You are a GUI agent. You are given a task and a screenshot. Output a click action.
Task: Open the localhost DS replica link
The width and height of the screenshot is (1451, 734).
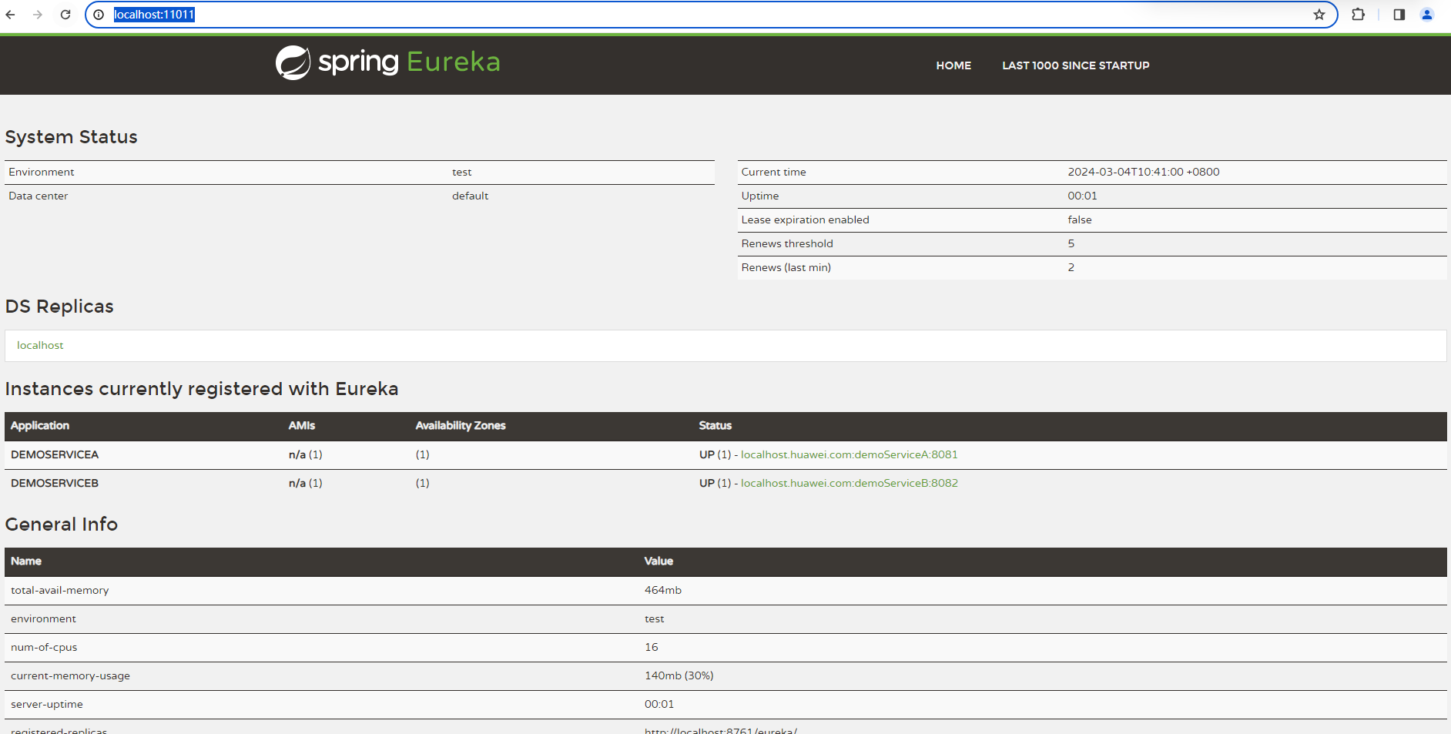(x=40, y=345)
